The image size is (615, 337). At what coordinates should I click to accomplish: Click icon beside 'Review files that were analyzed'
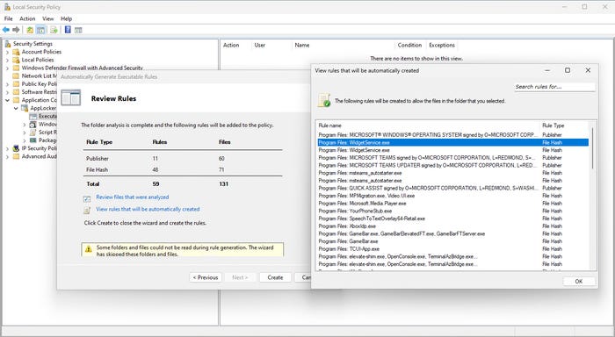tap(87, 198)
